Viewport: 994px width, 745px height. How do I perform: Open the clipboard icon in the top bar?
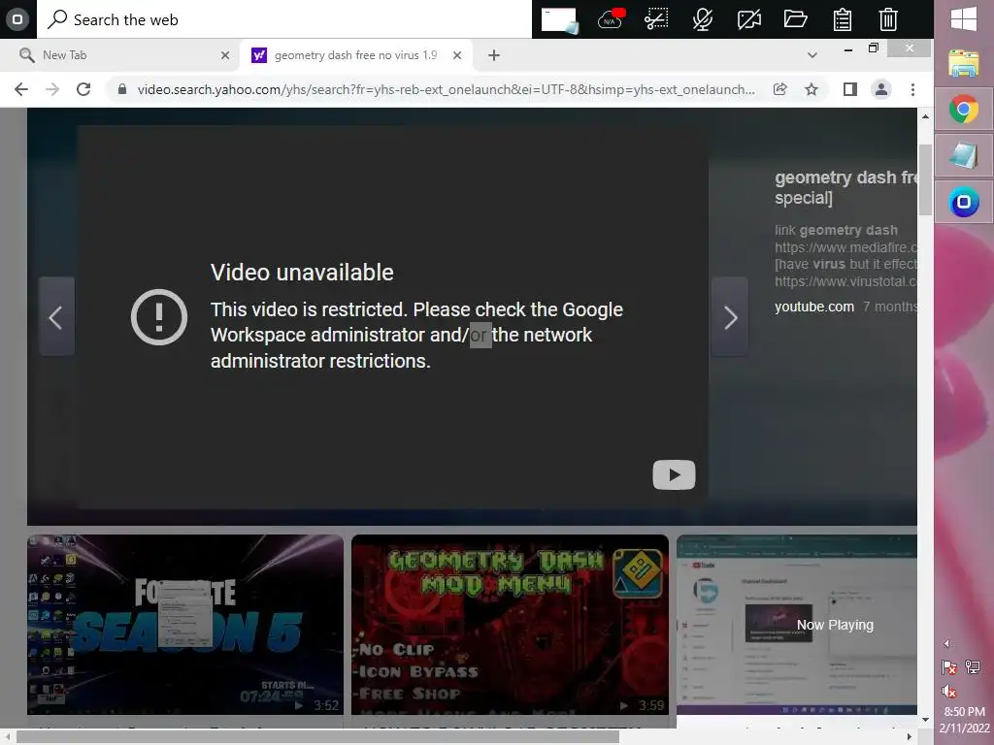842,19
